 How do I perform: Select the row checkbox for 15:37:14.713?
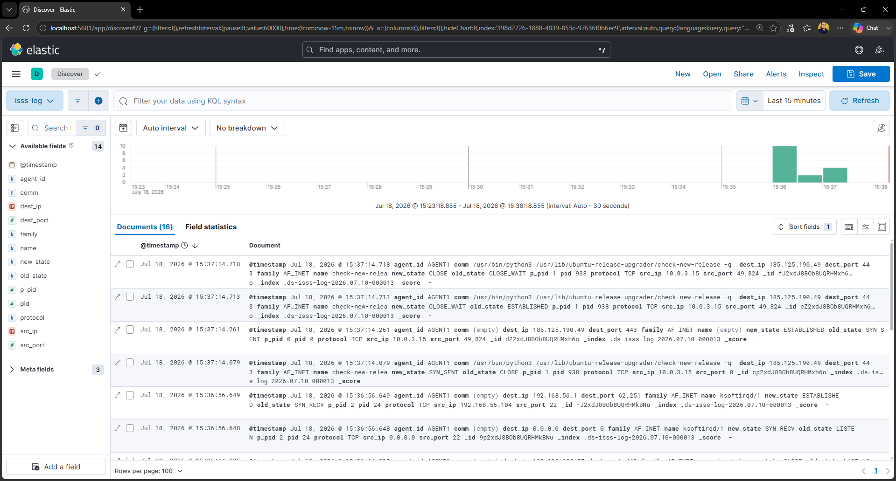click(x=130, y=297)
